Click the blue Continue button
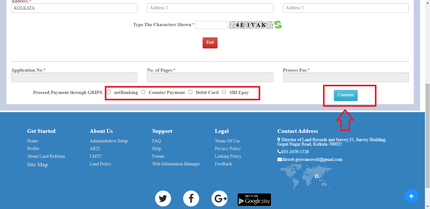The height and width of the screenshot is (209, 430). 346,95
